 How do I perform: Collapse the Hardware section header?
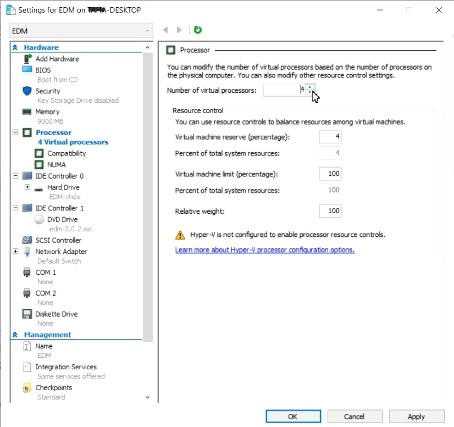15,48
